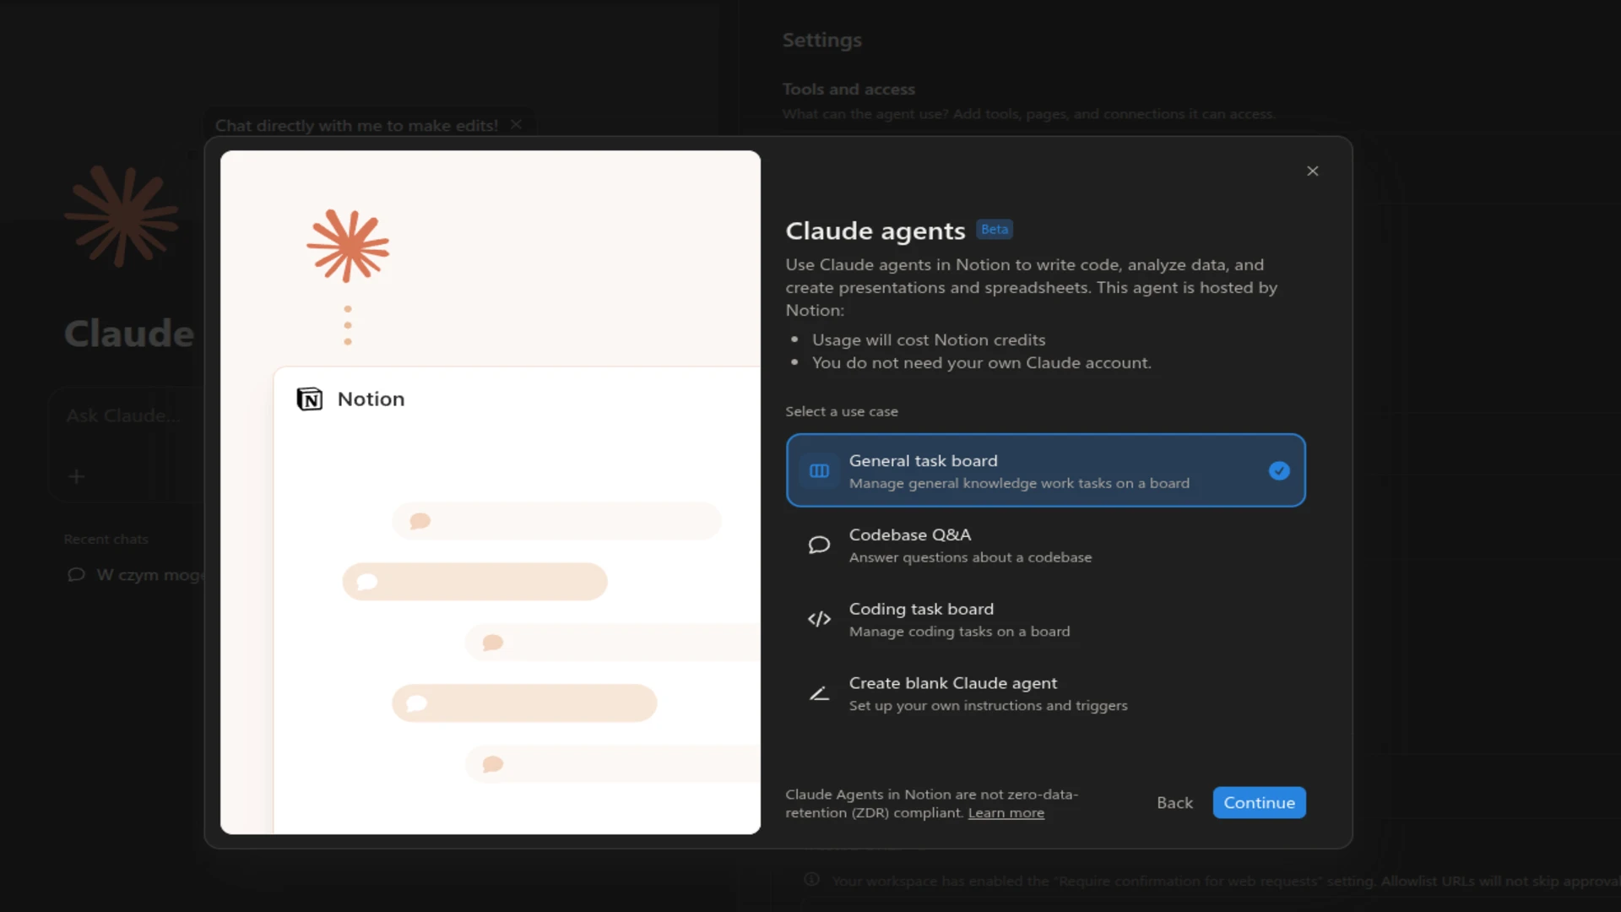Choose the Codebase Q&A use case
The height and width of the screenshot is (912, 1621).
(1045, 545)
